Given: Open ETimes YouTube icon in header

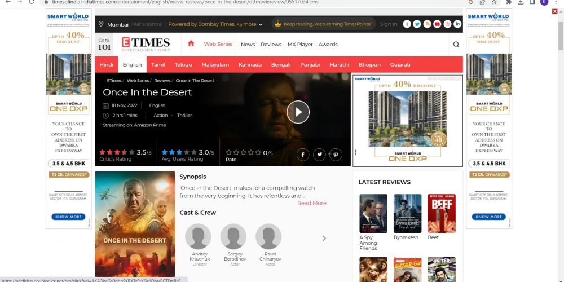Looking at the screenshot, I should [x=437, y=24].
